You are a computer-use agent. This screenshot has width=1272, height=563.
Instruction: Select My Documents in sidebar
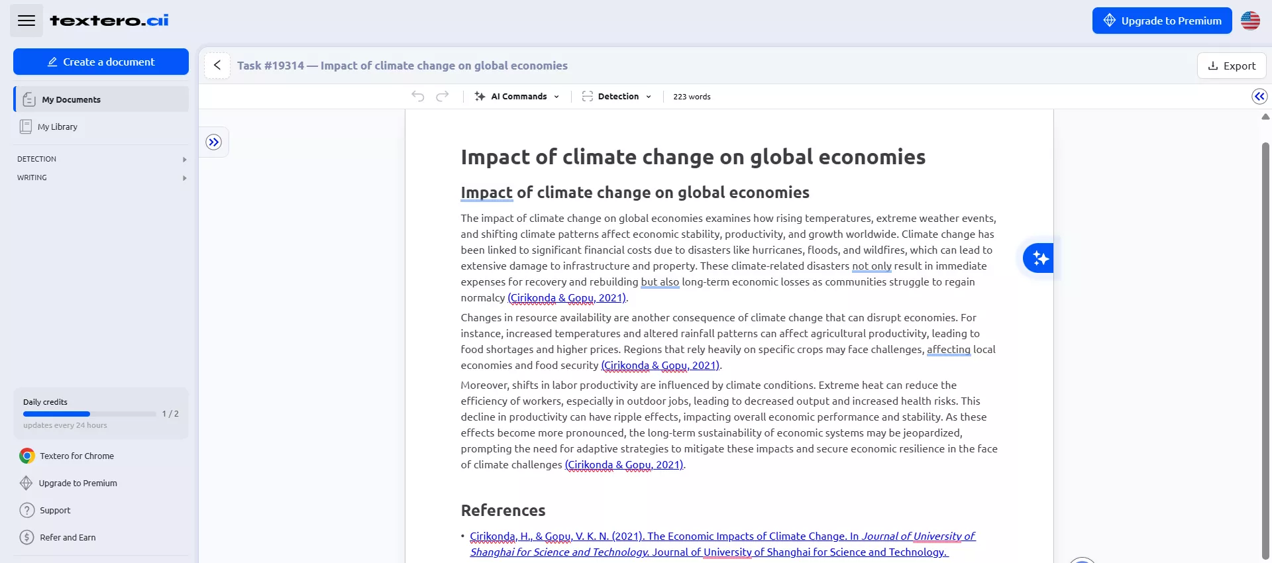pos(101,100)
